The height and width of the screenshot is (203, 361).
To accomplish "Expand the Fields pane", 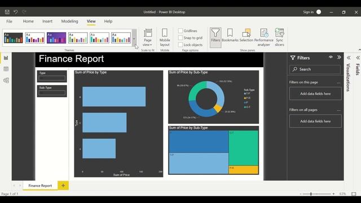I will [358, 58].
